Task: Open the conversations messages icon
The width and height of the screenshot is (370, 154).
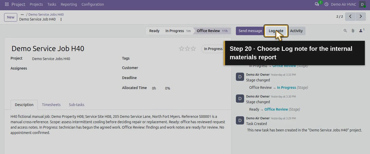Action: tap(317, 4)
